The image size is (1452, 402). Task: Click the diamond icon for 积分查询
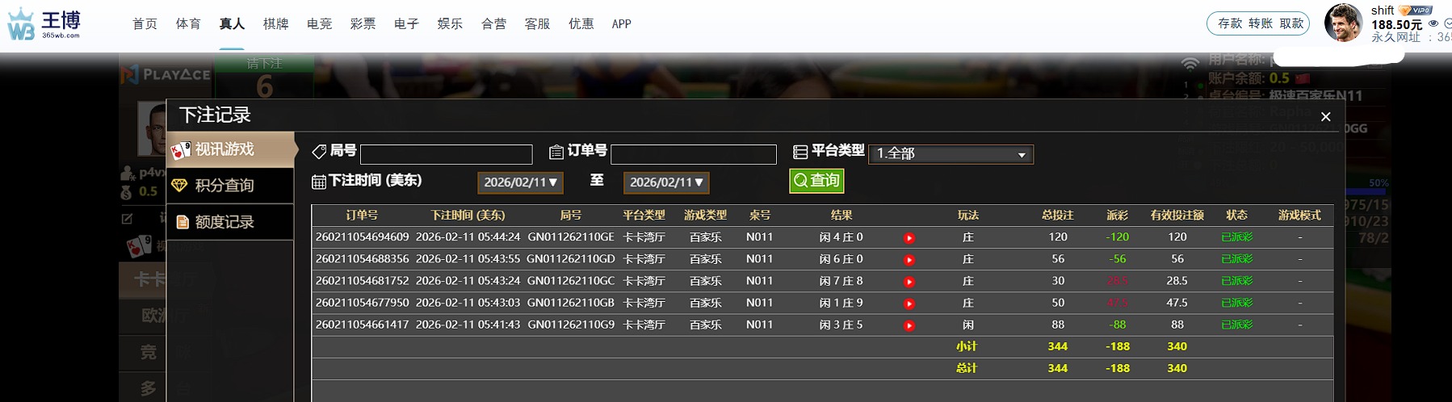pyautogui.click(x=179, y=186)
